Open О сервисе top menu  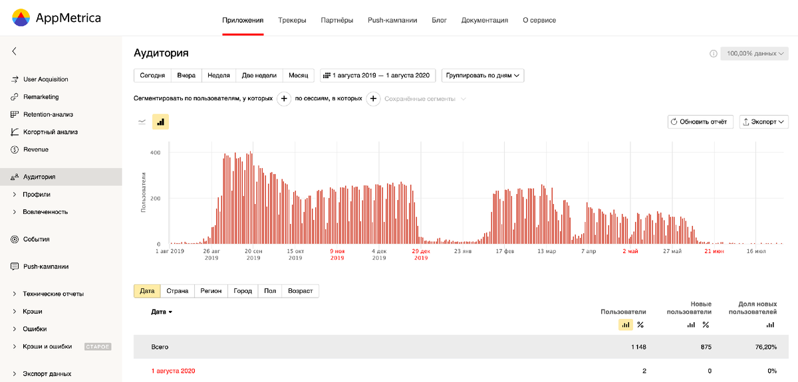539,20
